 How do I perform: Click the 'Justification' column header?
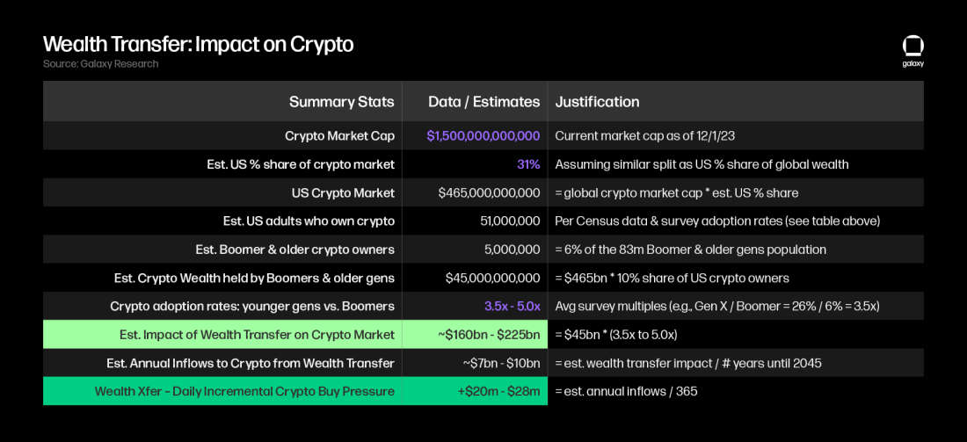click(597, 102)
